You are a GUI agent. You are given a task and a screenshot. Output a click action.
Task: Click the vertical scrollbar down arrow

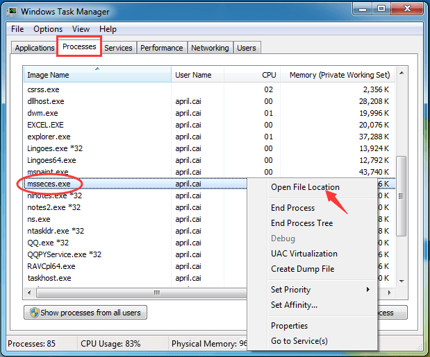pyautogui.click(x=402, y=281)
